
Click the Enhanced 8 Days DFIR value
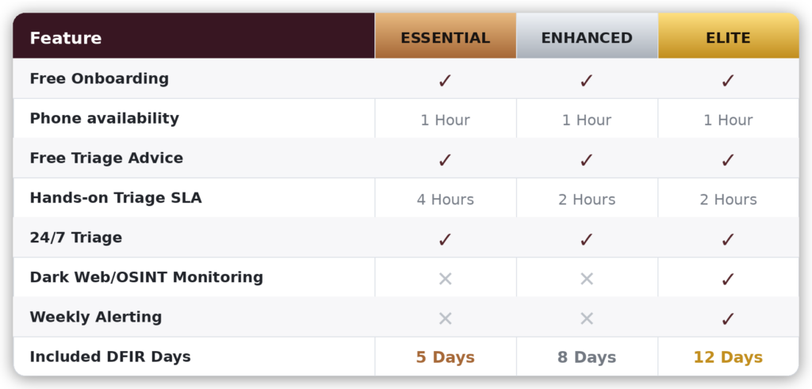point(587,357)
